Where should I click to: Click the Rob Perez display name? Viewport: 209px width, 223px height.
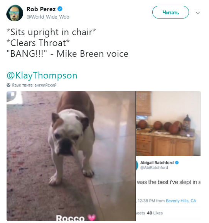(x=41, y=9)
